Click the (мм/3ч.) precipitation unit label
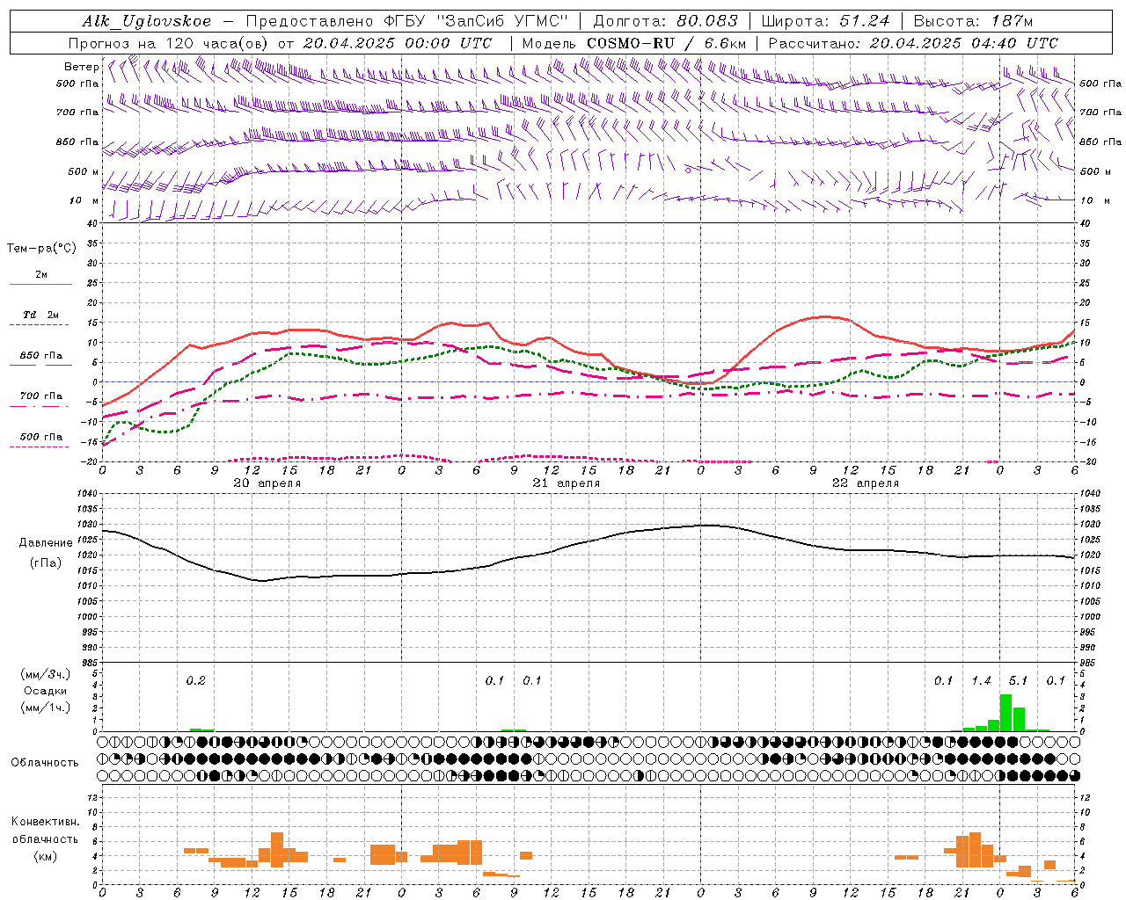 (46, 674)
